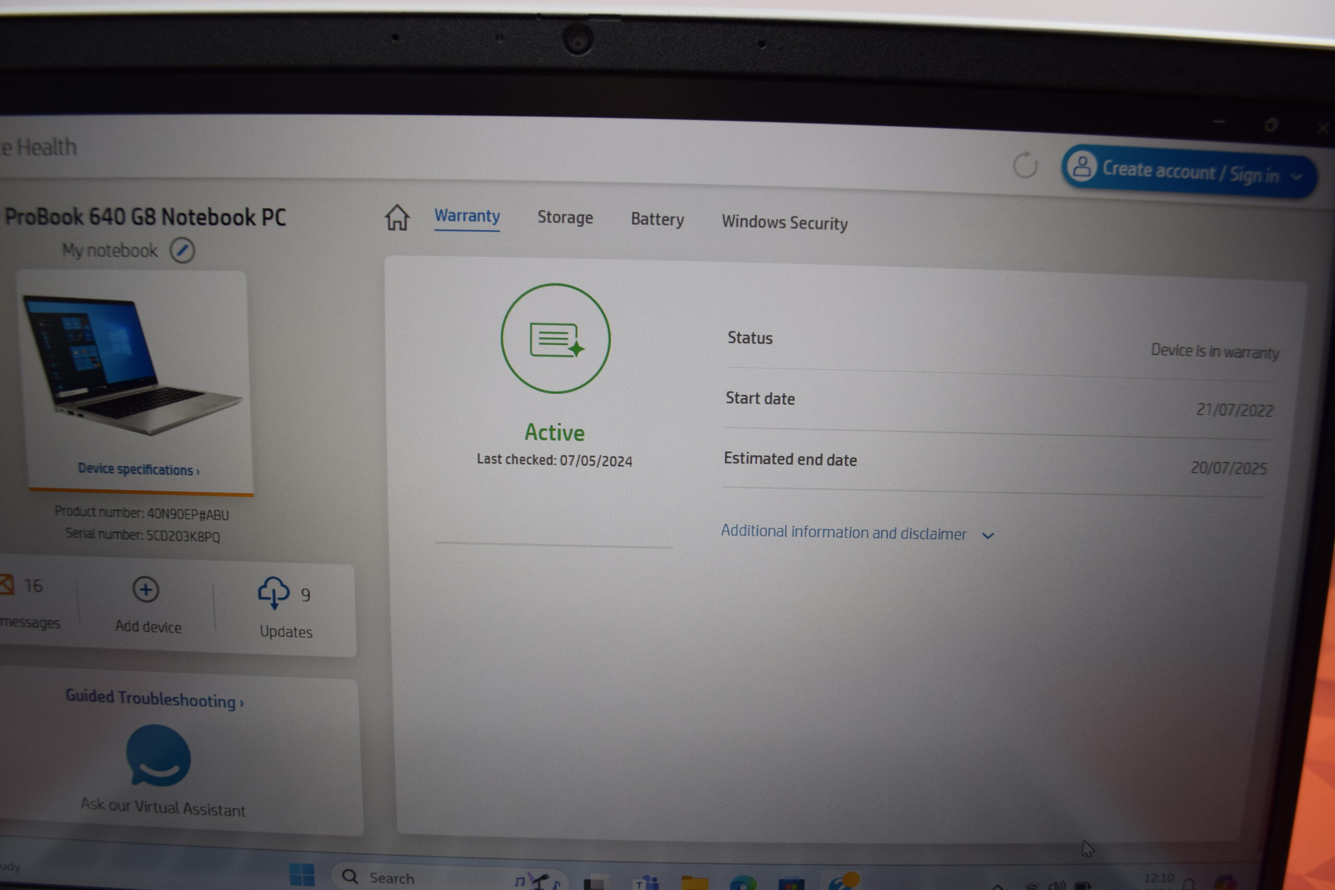Screen dimensions: 1335x890
Task: Open File Explorer from the taskbar
Action: [x=695, y=883]
